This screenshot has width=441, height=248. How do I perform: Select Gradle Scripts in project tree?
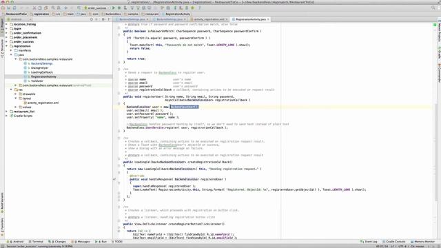click(x=23, y=116)
